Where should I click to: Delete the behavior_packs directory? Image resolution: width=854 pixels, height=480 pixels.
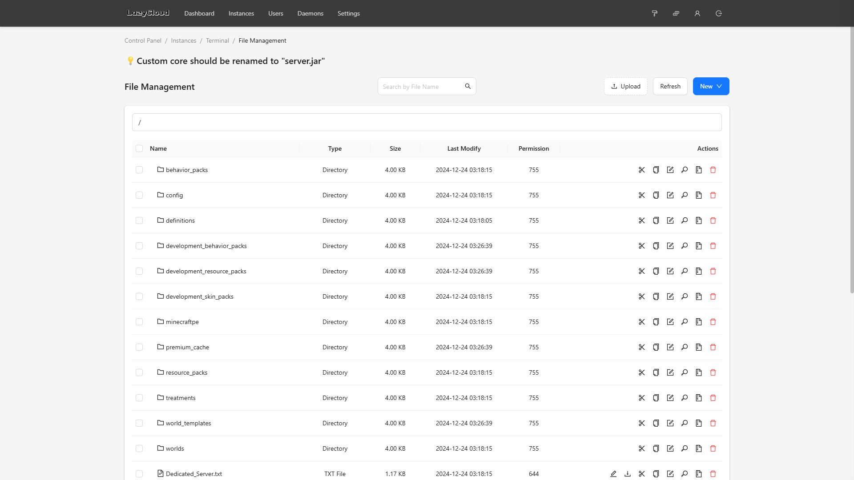713,170
